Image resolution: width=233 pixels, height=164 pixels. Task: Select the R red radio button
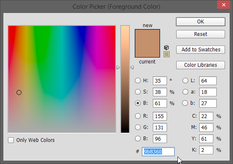[x=138, y=116]
